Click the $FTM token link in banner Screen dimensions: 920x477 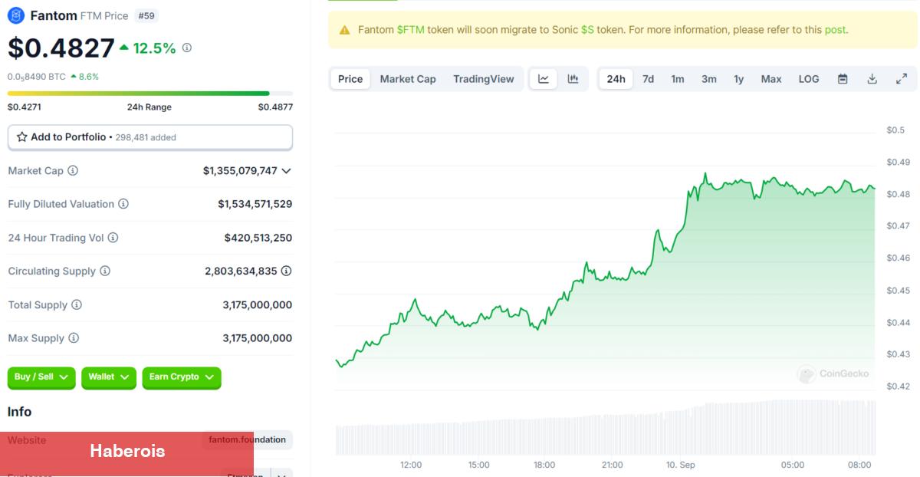tap(410, 30)
